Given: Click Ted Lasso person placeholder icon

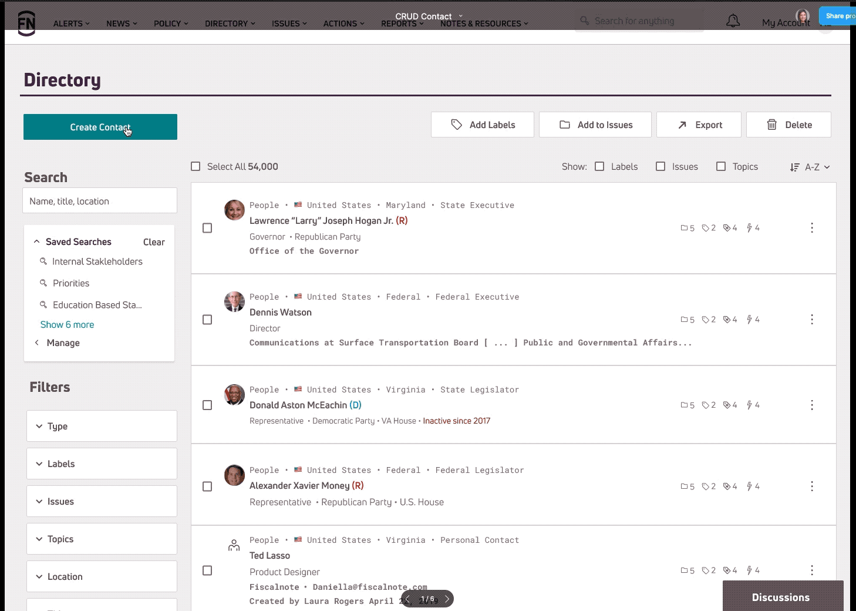Looking at the screenshot, I should pyautogui.click(x=234, y=545).
